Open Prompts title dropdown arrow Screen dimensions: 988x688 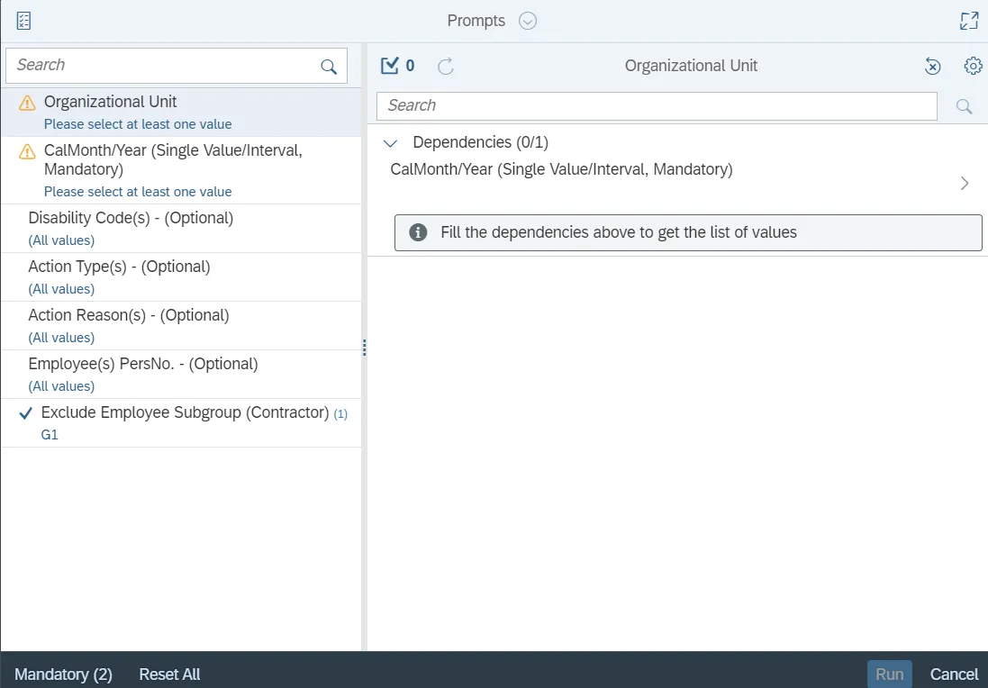(528, 21)
